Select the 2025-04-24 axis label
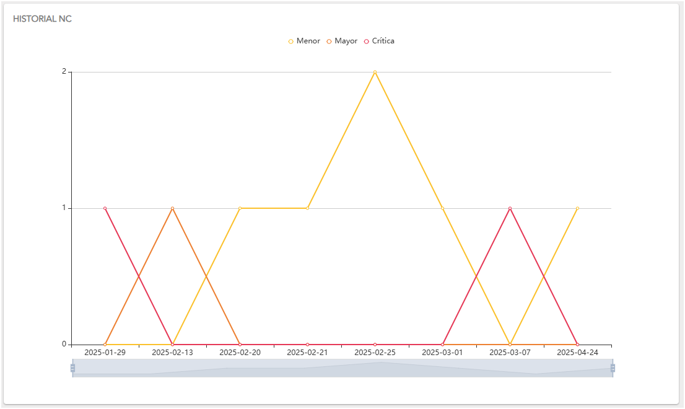Viewport: 685px width, 409px height. pos(577,353)
